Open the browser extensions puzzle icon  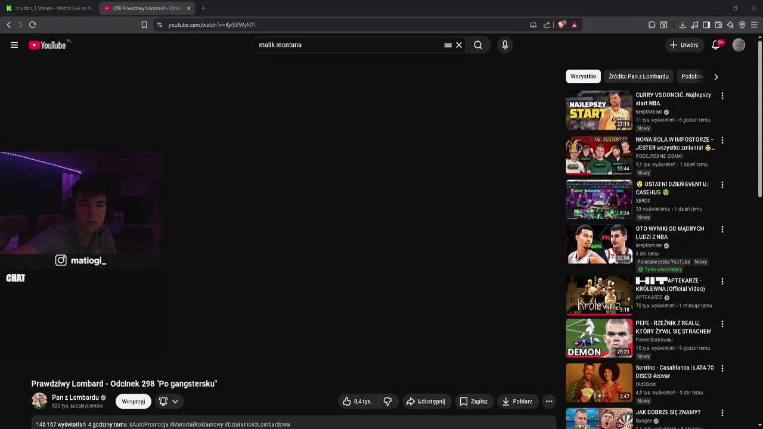652,25
